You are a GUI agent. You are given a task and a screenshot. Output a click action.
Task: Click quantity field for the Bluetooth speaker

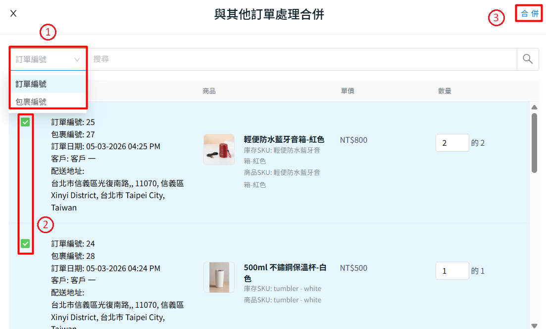[452, 143]
